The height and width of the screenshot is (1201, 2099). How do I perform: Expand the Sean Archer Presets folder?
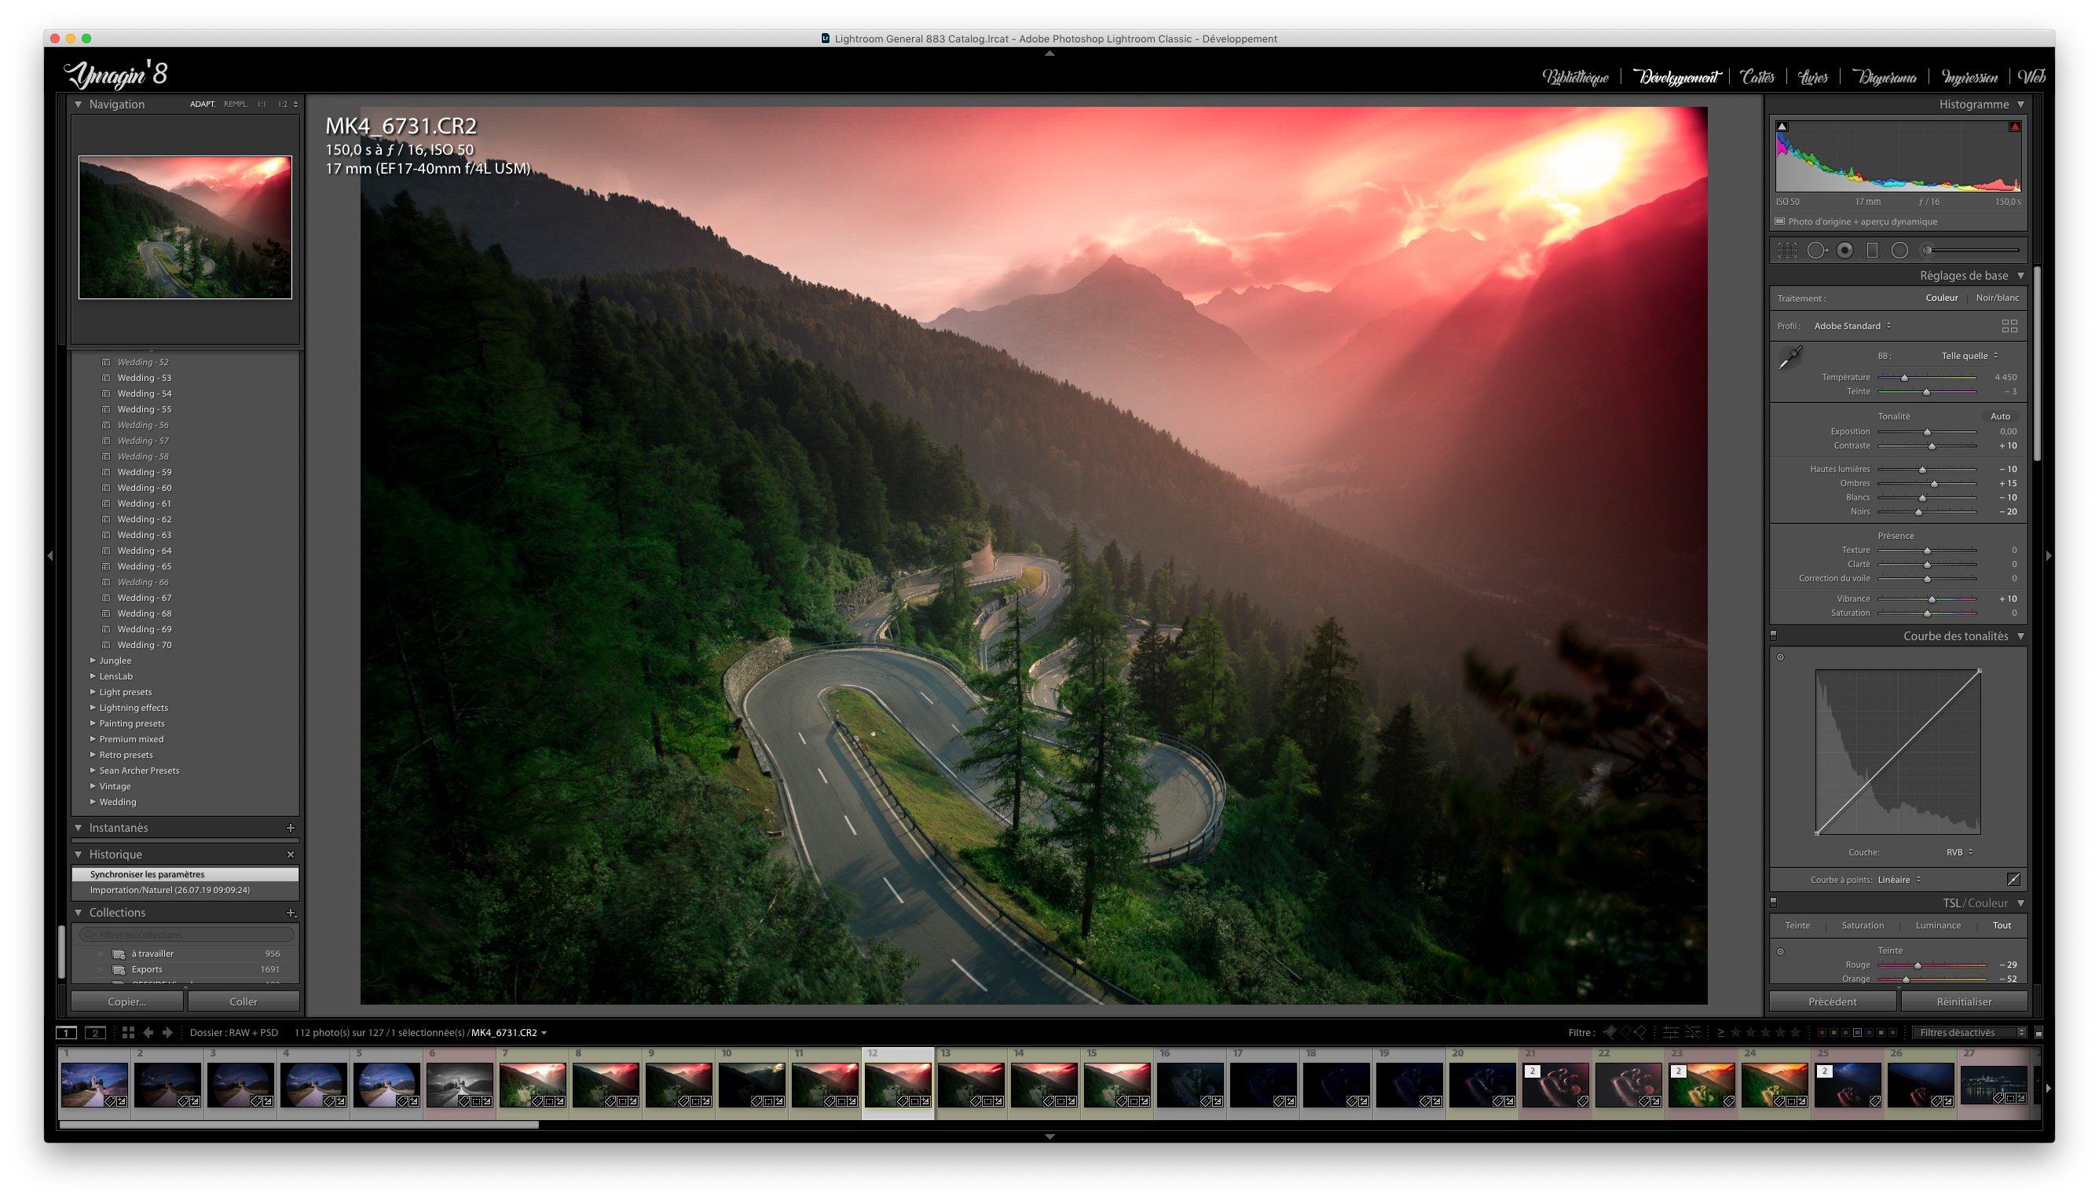click(x=93, y=771)
